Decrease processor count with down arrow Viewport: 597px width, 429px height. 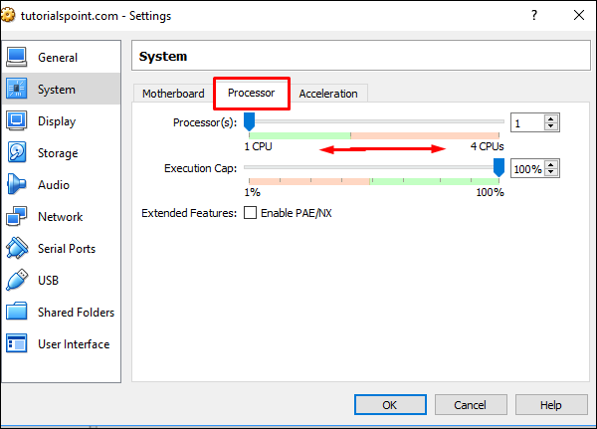tap(552, 126)
